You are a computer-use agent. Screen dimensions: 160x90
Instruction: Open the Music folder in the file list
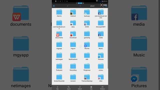[101, 45]
